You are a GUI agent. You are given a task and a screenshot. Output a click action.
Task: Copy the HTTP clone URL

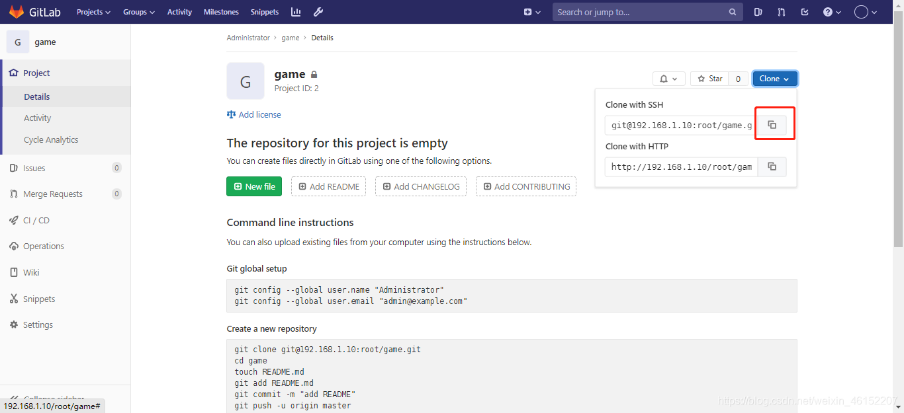coord(772,167)
